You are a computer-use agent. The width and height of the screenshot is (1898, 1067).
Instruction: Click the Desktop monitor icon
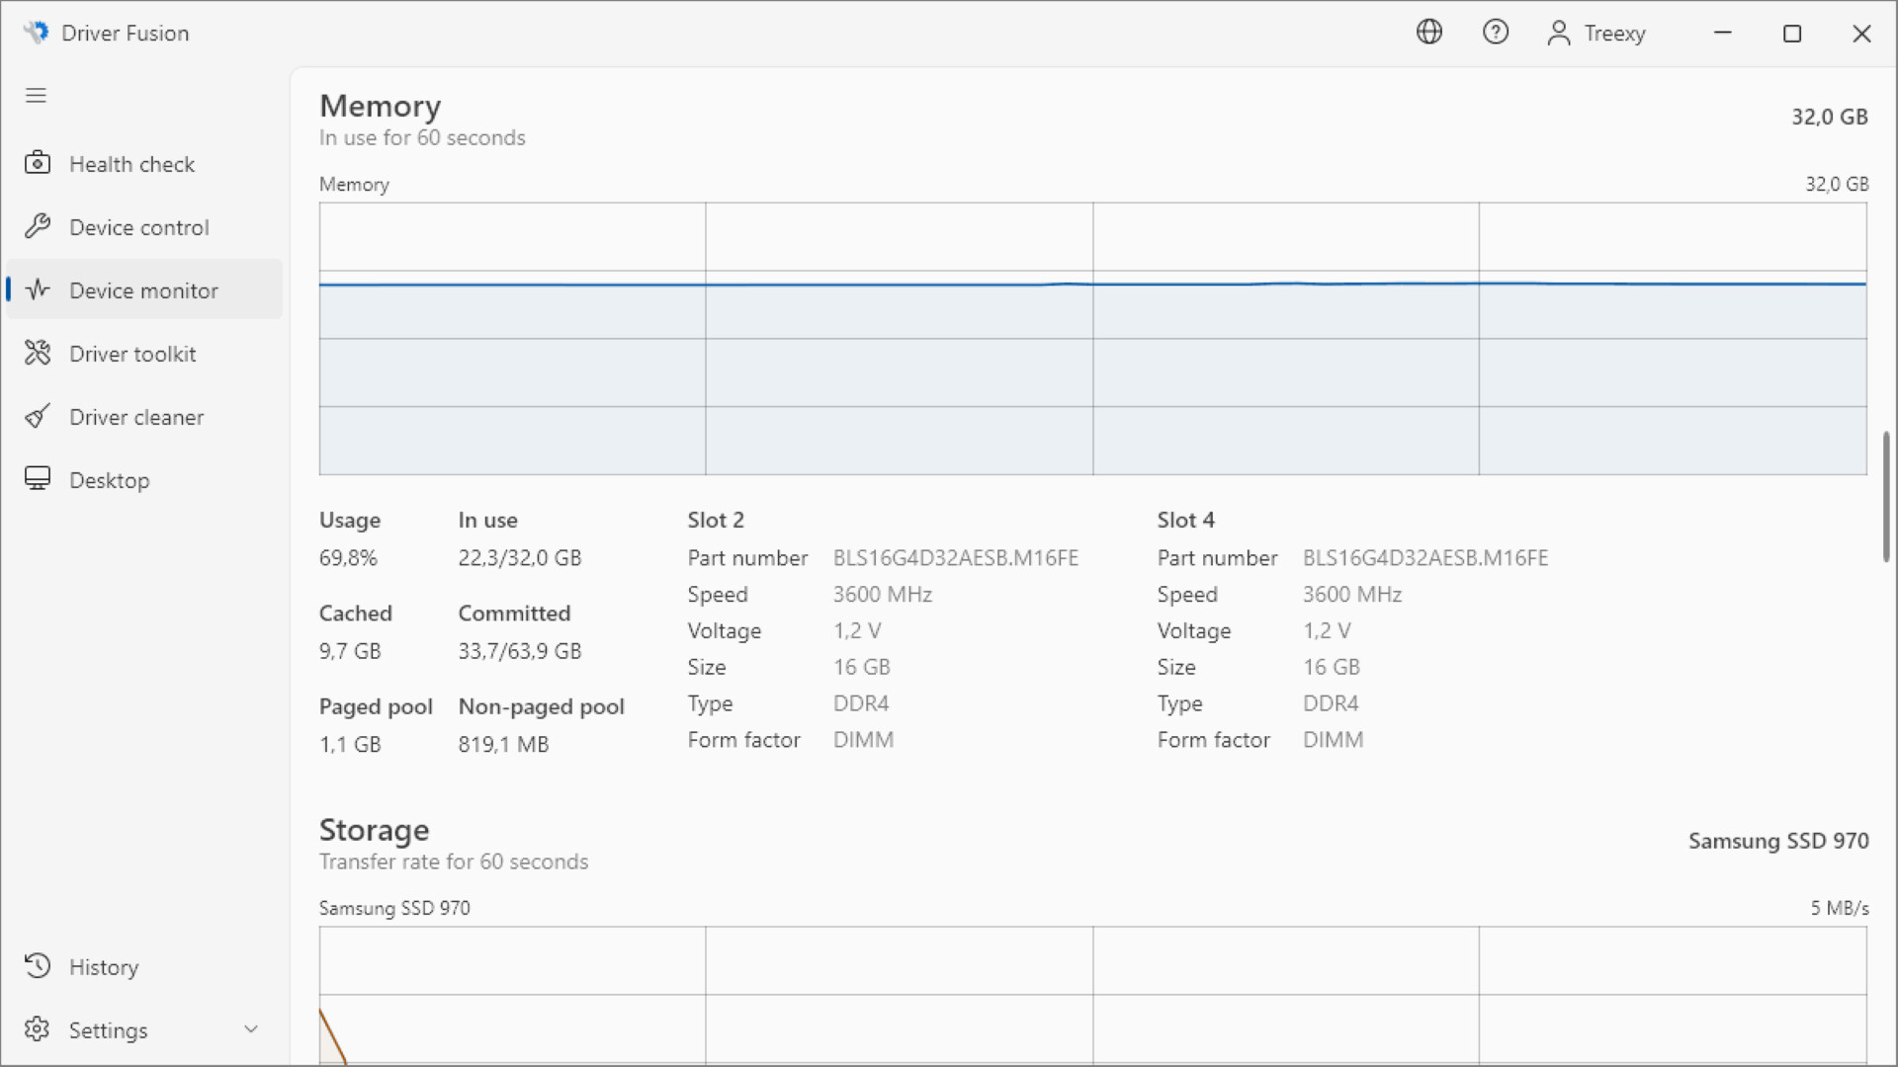[x=38, y=479]
